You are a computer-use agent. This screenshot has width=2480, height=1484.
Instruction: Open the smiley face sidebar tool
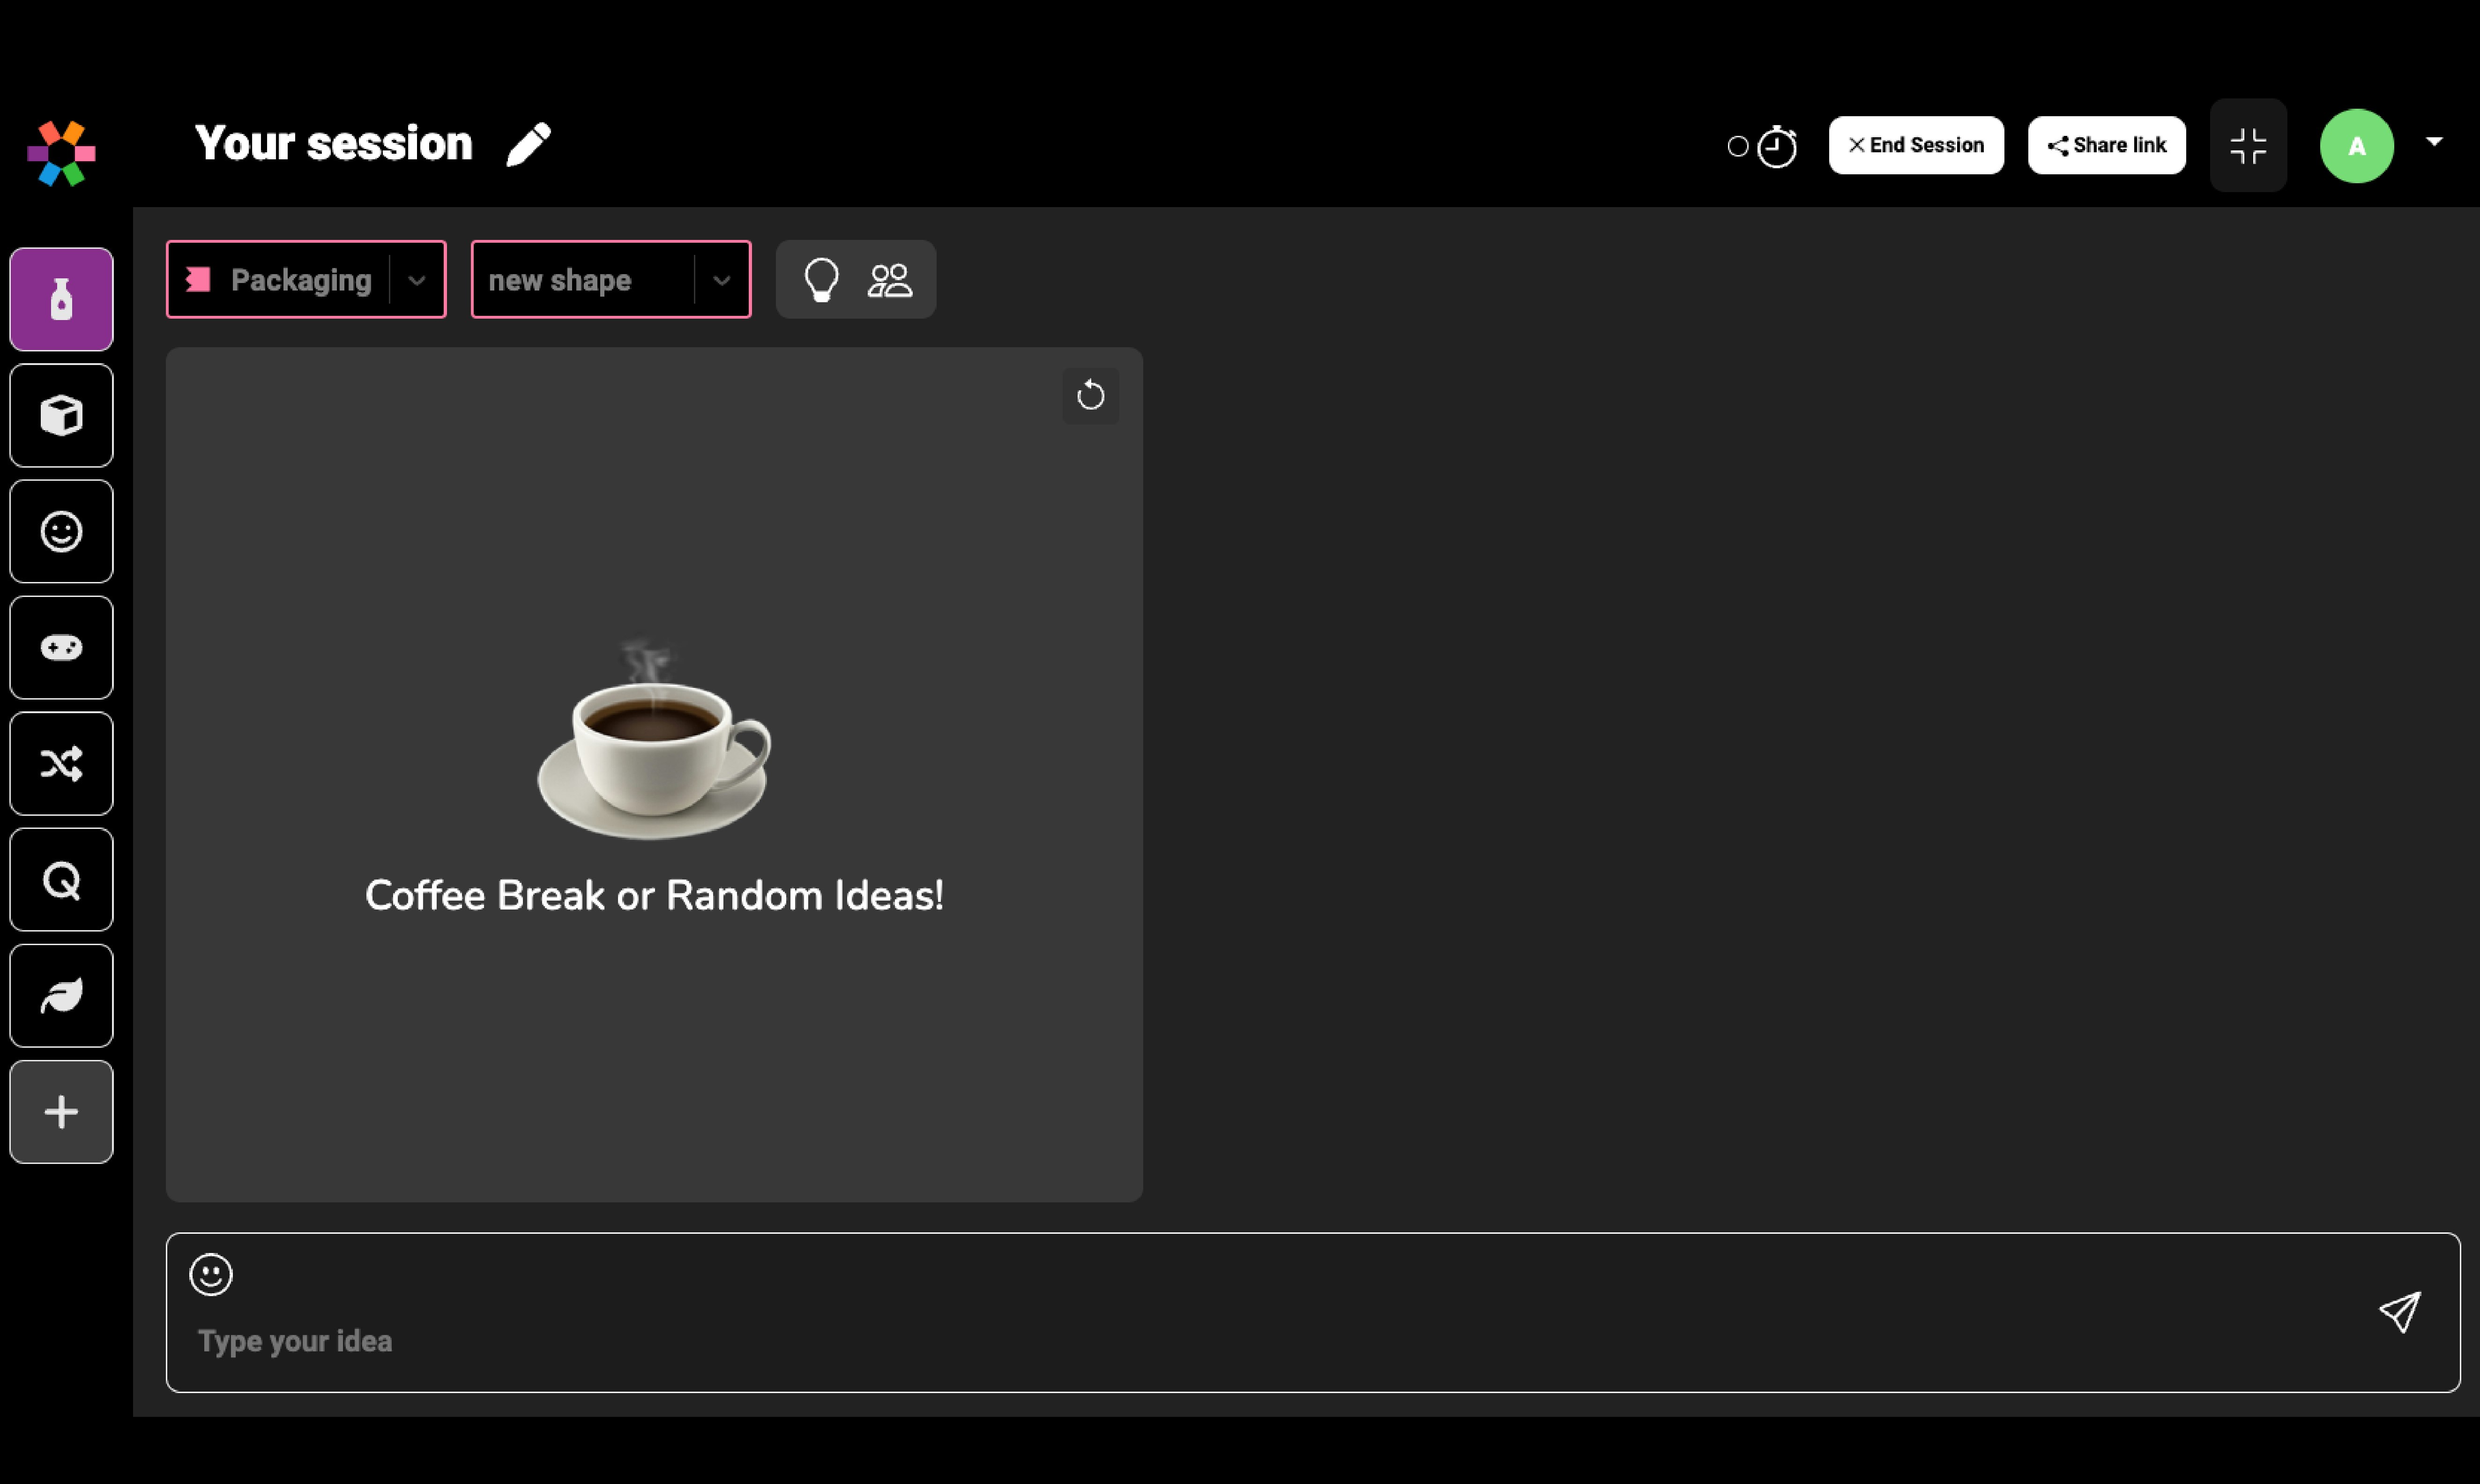[x=61, y=531]
